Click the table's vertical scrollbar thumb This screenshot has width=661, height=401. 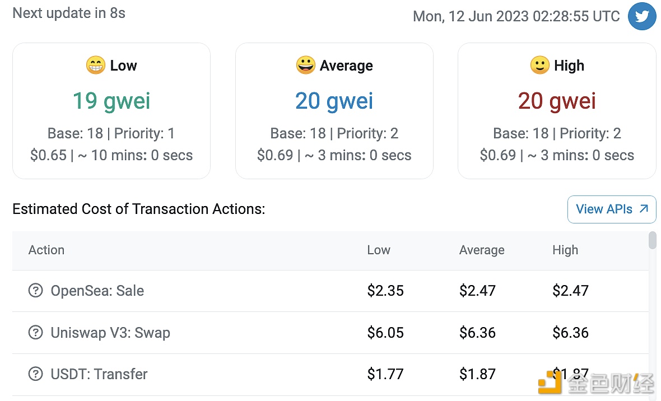click(x=653, y=240)
